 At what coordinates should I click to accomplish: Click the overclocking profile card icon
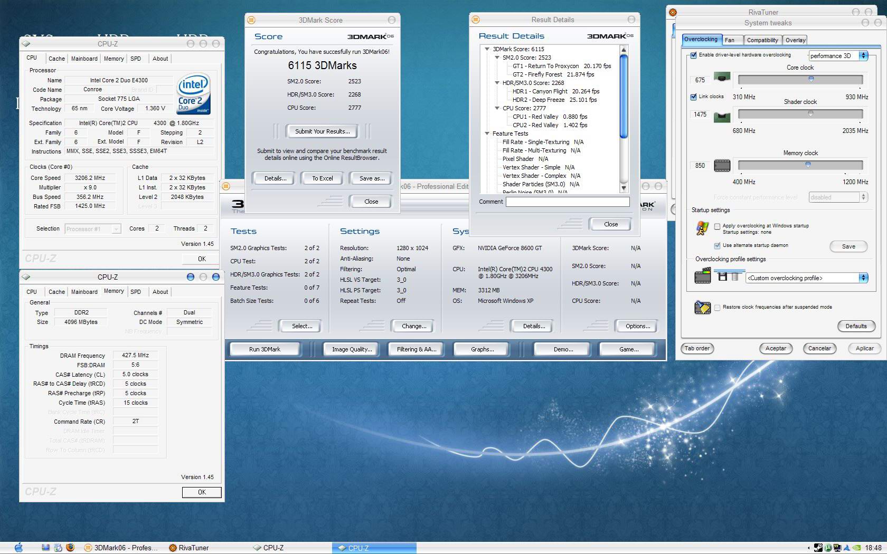[x=702, y=276]
